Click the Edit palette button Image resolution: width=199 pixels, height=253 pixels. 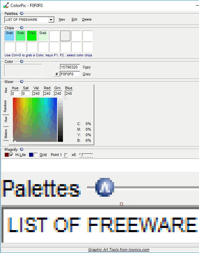(x=74, y=19)
